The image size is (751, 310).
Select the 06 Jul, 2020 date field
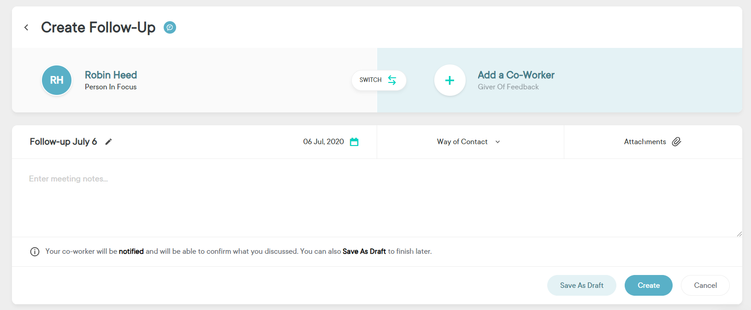(323, 142)
